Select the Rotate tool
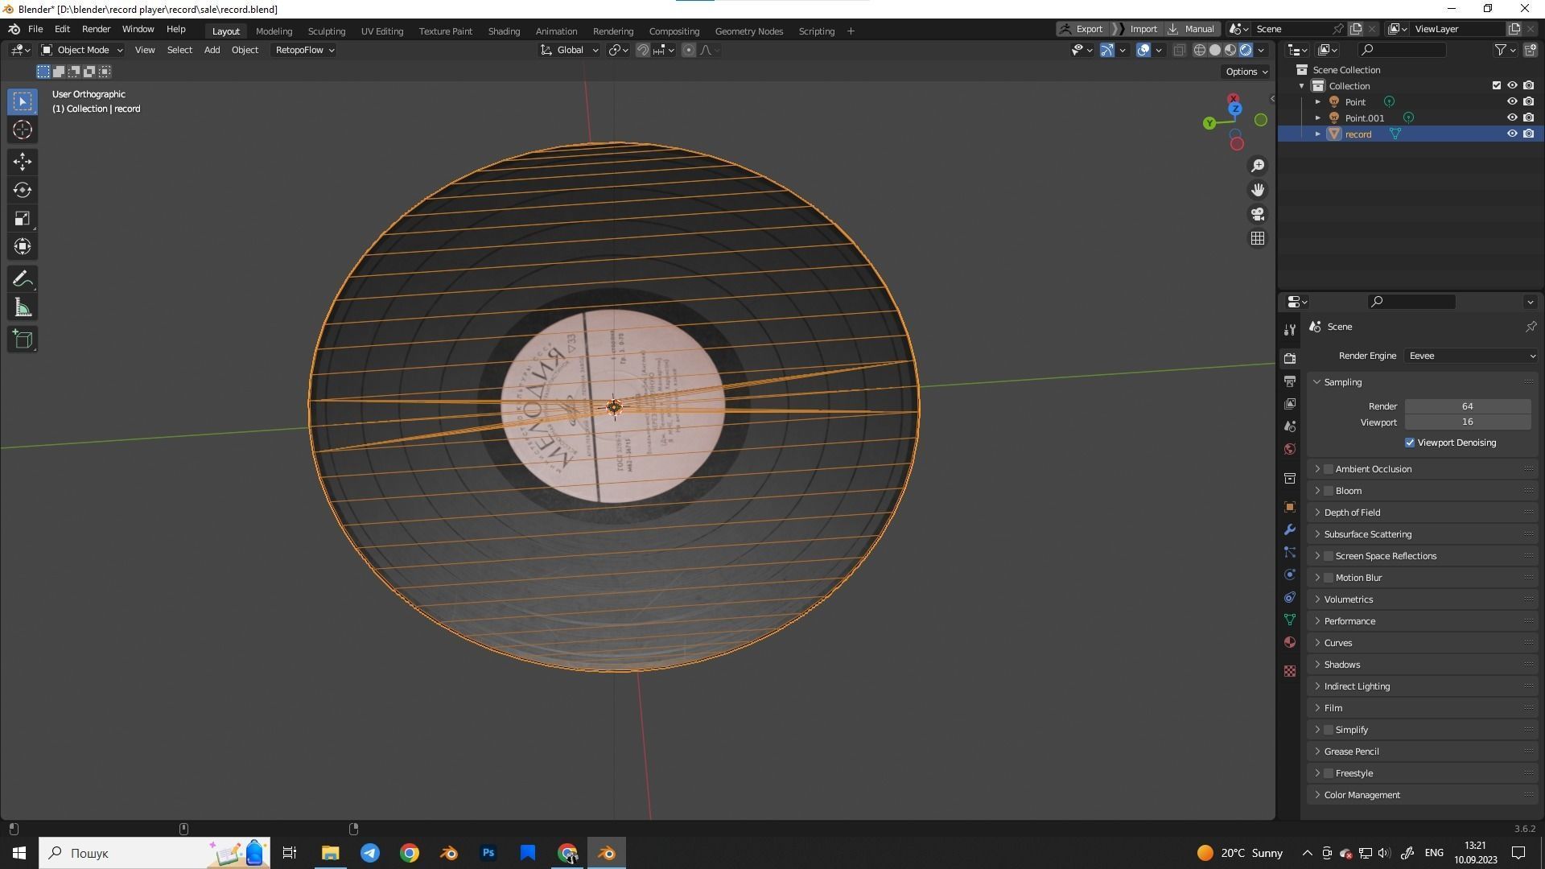 (23, 190)
